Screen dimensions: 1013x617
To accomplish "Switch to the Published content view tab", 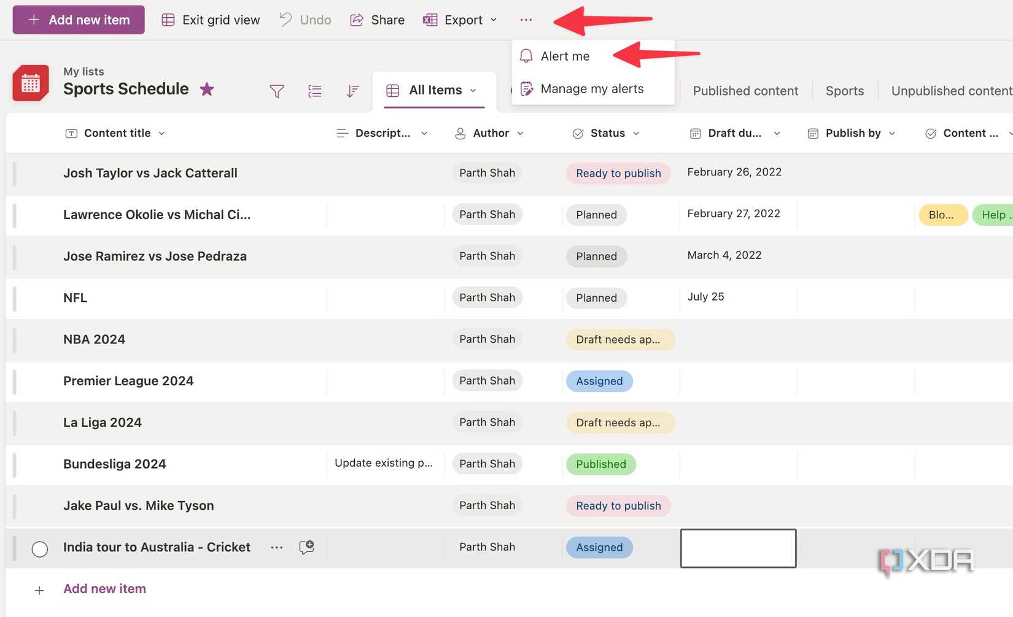I will 745,91.
